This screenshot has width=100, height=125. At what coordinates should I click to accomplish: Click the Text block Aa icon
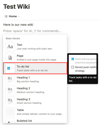click(10, 47)
